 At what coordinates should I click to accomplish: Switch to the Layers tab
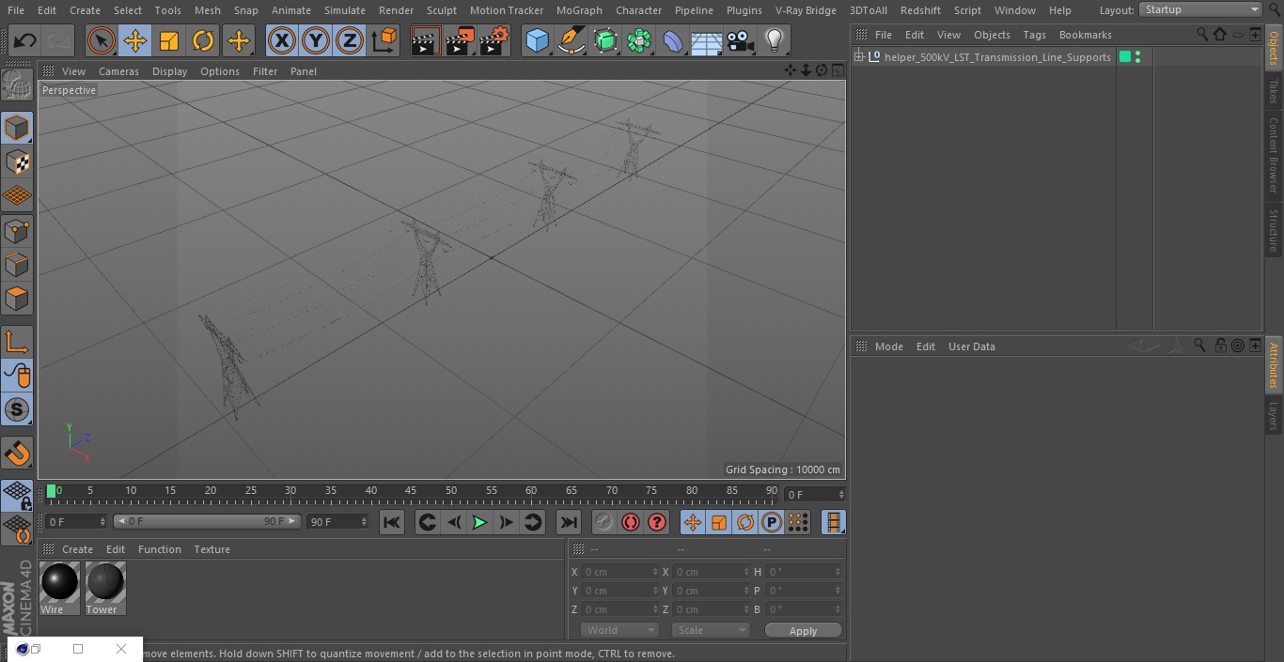click(x=1274, y=416)
